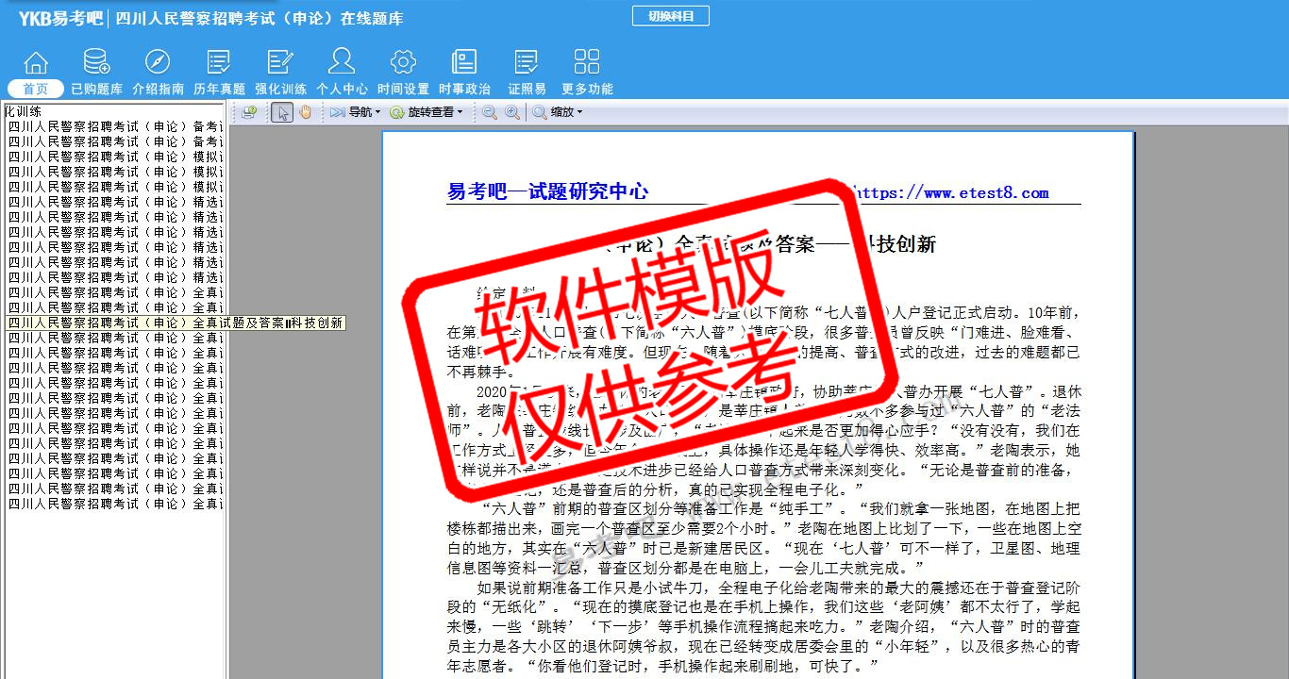Open the 个人中心 personal center
This screenshot has height=679, width=1289.
(342, 74)
